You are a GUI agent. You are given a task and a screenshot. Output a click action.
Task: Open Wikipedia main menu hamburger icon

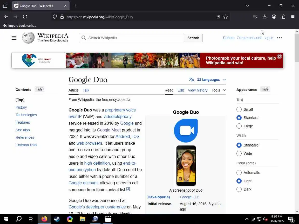coord(14,38)
